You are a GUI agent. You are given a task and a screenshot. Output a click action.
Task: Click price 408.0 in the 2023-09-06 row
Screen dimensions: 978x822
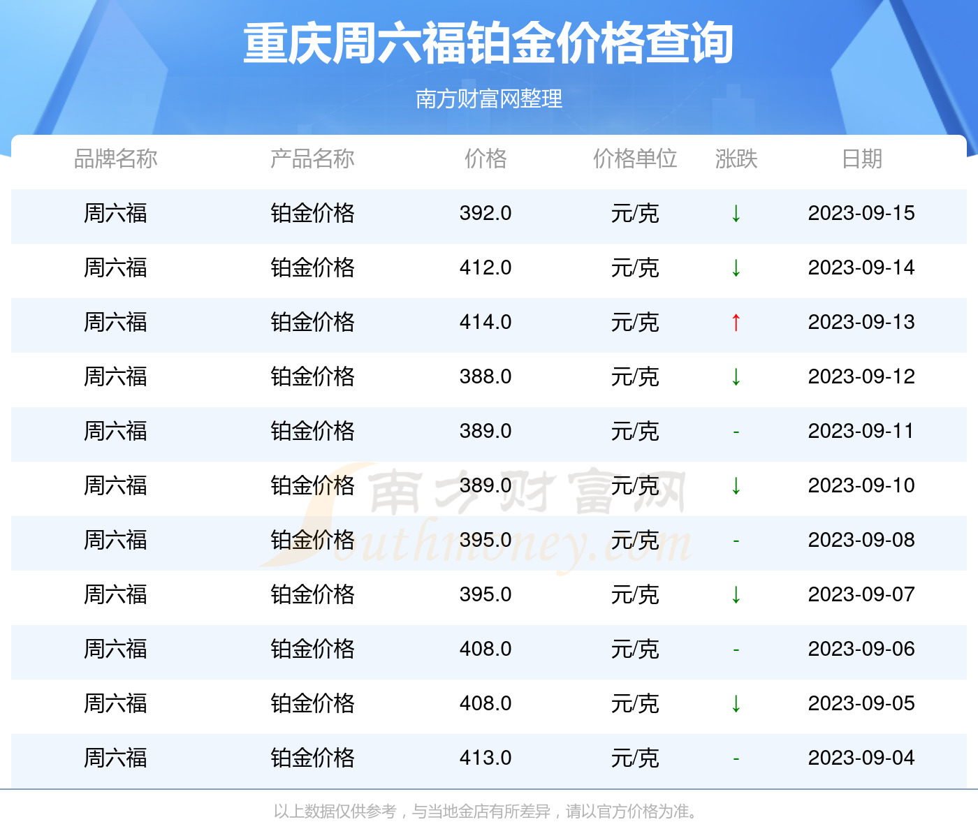tap(486, 649)
